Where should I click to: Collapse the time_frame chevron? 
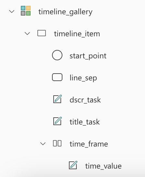(43, 144)
